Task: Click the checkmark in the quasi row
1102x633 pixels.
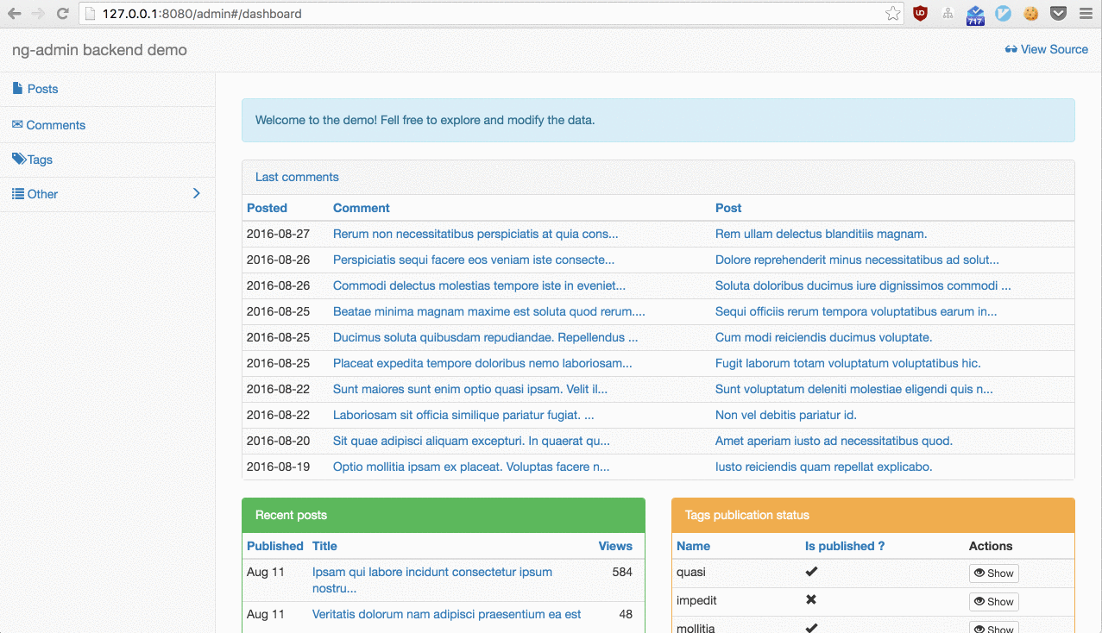Action: pos(811,571)
